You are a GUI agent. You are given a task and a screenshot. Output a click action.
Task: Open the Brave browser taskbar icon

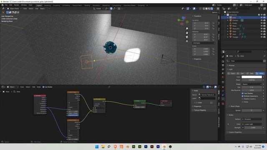(x=115, y=147)
